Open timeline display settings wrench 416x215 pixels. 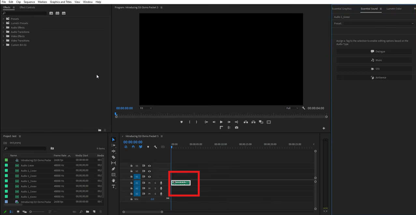point(155,147)
